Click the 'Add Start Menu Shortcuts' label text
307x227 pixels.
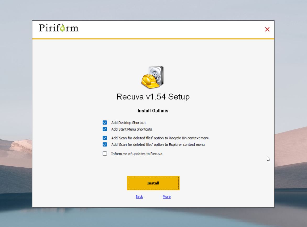(131, 129)
